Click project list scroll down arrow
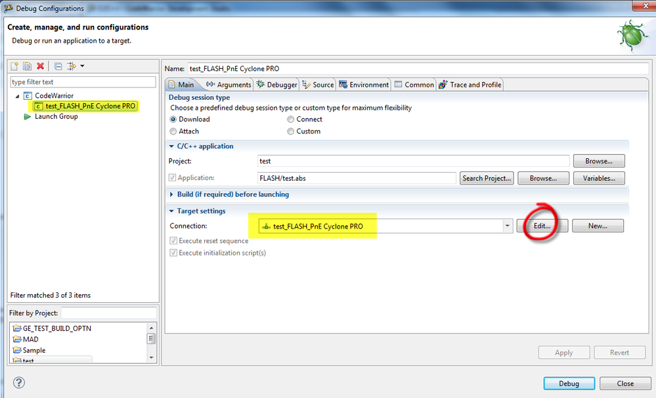This screenshot has width=656, height=398. pos(152,357)
